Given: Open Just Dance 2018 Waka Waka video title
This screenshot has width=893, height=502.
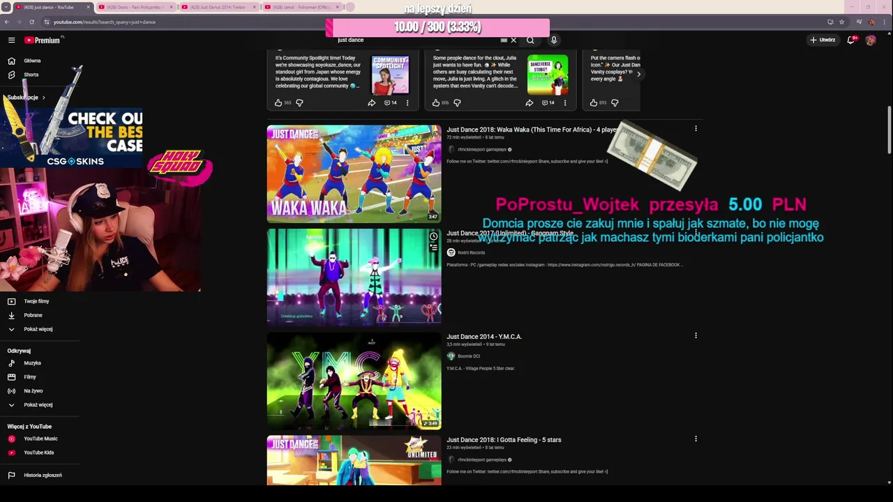Looking at the screenshot, I should 532,130.
